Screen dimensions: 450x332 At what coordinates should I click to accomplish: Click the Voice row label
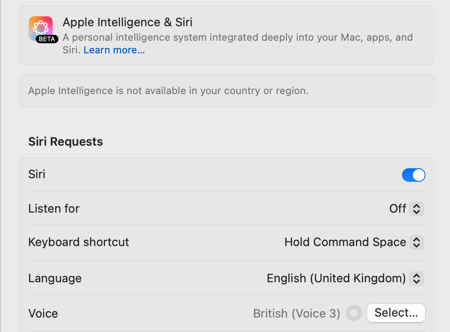tap(43, 313)
